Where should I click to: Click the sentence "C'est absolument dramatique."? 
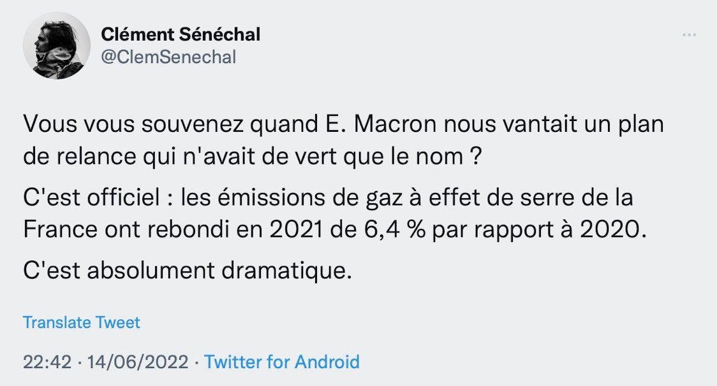point(188,271)
